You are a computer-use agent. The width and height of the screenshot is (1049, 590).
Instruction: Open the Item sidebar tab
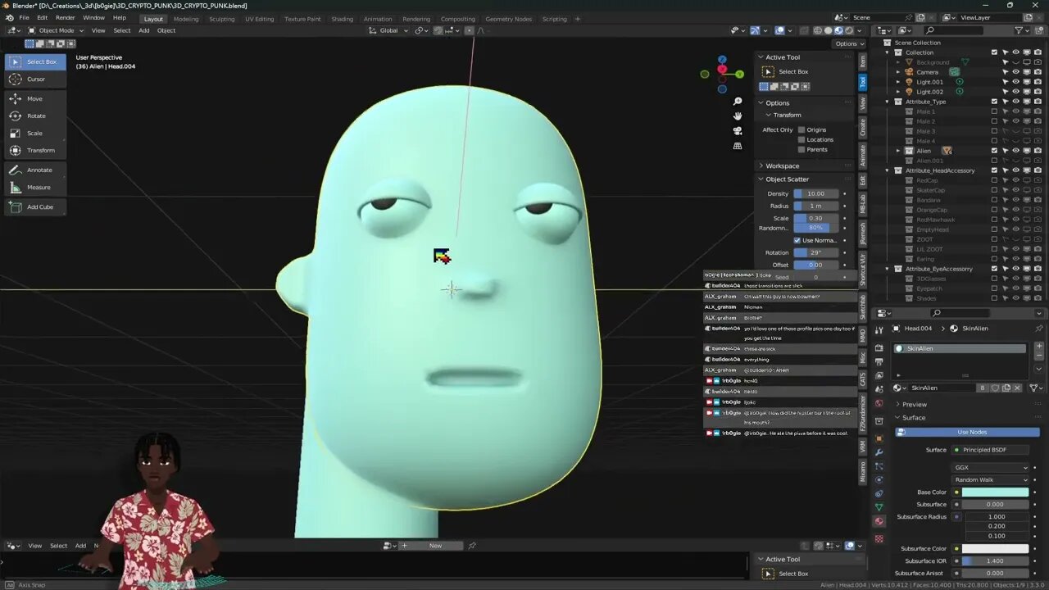pos(862,61)
